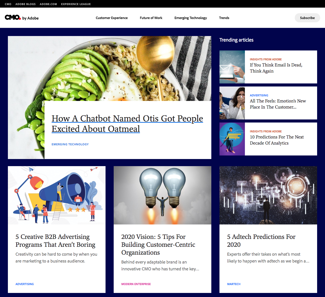Open ADOBE BLOGS from the top bar

(25, 4)
